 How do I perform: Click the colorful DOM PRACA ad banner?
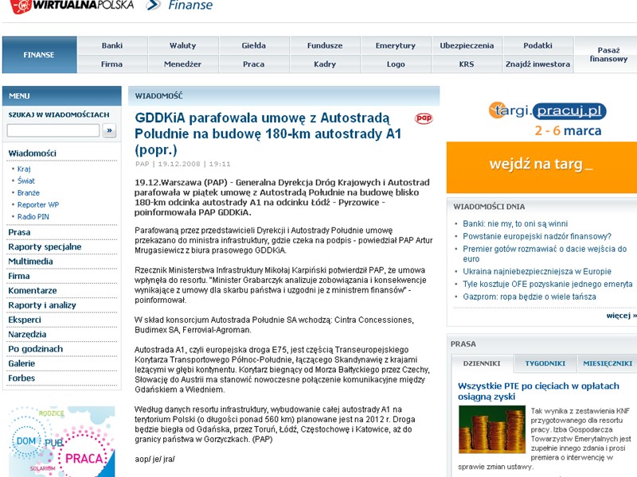62,442
